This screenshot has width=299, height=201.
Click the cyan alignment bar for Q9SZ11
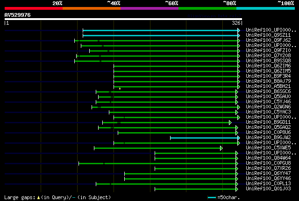(160, 35)
